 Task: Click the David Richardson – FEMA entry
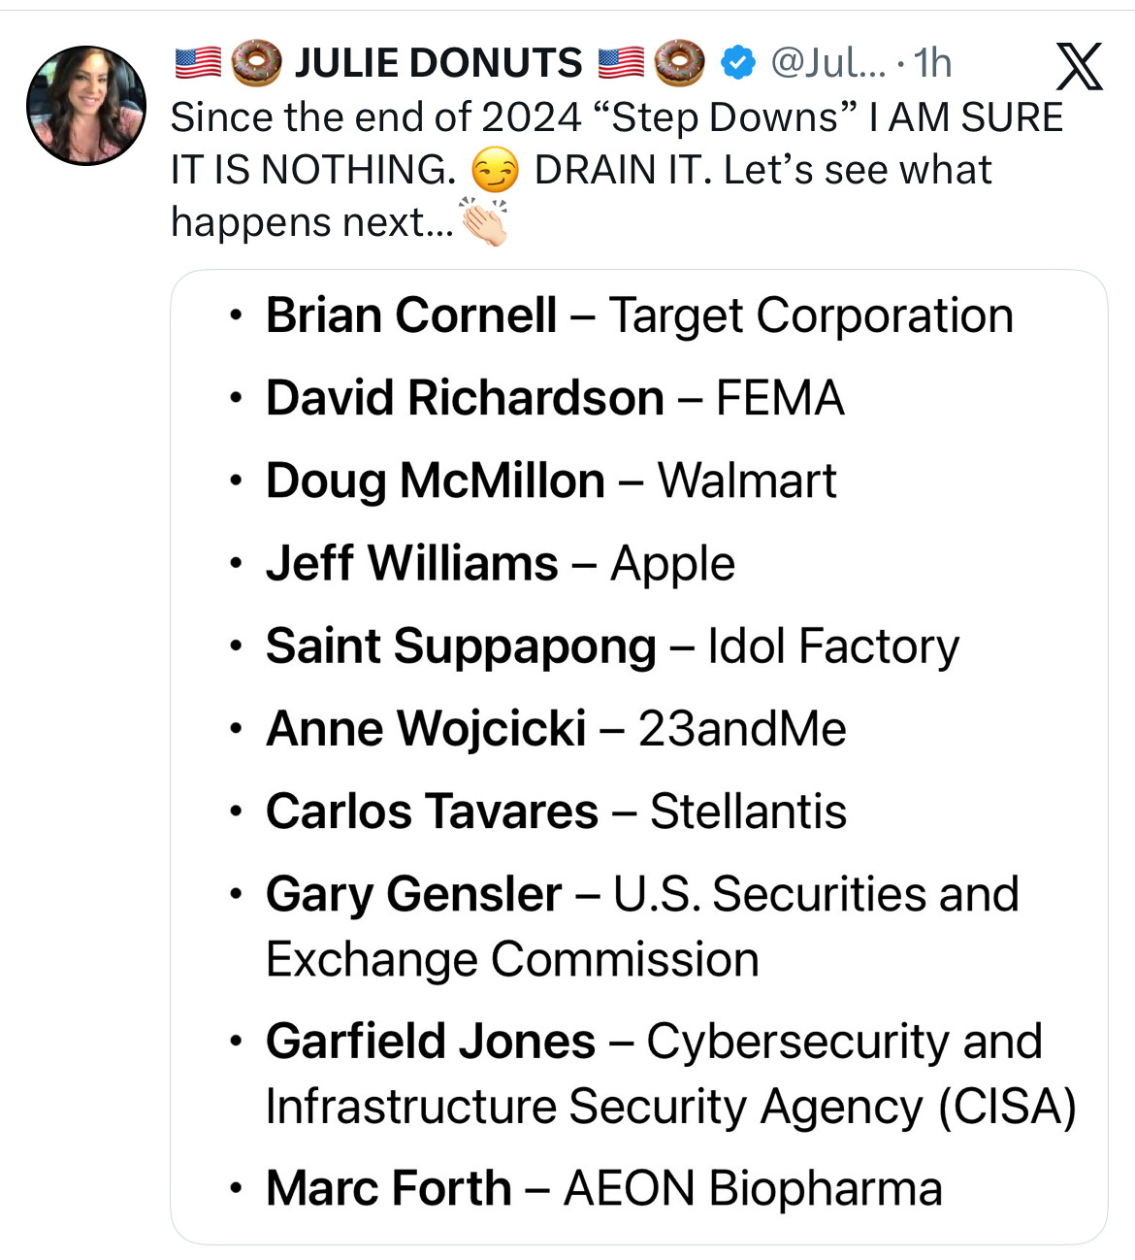click(555, 398)
